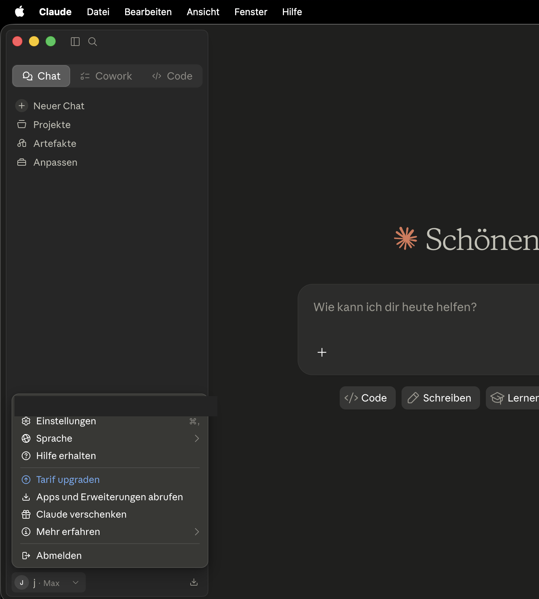Click the Claude starburst logo

pyautogui.click(x=406, y=238)
